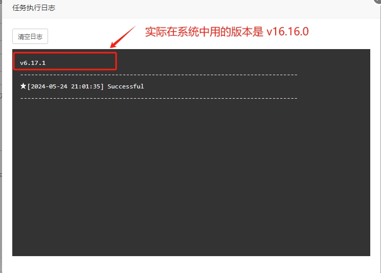Click the red annotation text 实际在系统中用的版本是
This screenshot has height=273, width=381.
pyautogui.click(x=204, y=32)
